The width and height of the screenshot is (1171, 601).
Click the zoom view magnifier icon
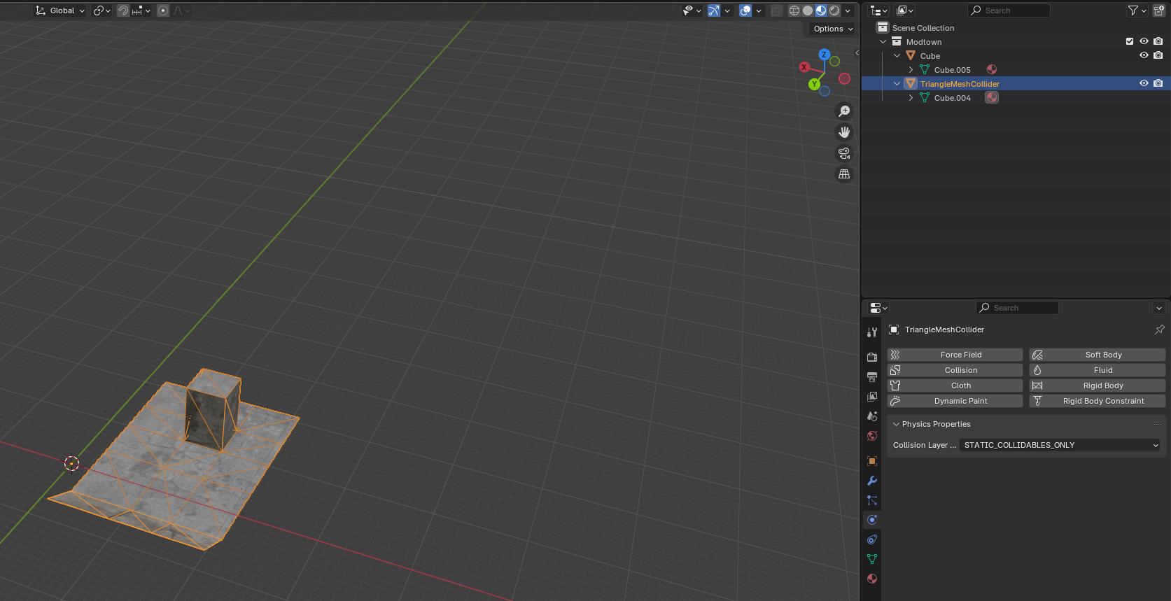click(x=844, y=111)
